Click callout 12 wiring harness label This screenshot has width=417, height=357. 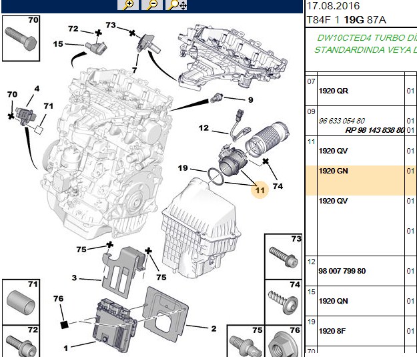pyautogui.click(x=203, y=128)
